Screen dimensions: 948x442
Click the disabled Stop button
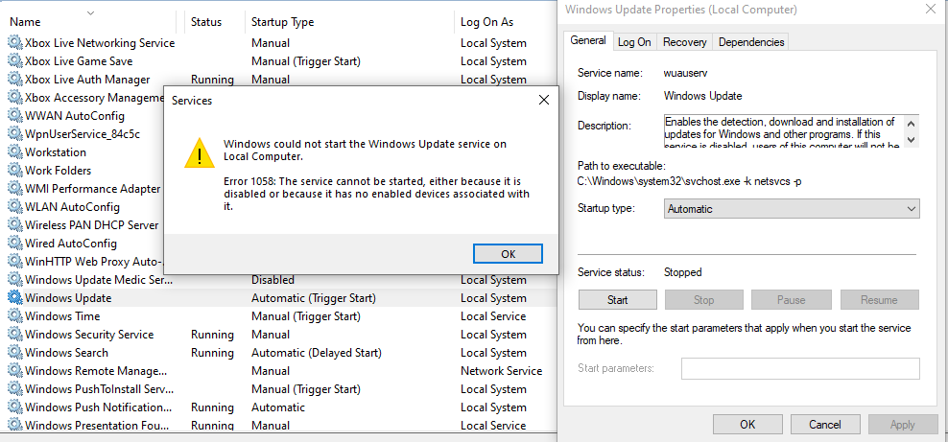pyautogui.click(x=703, y=299)
